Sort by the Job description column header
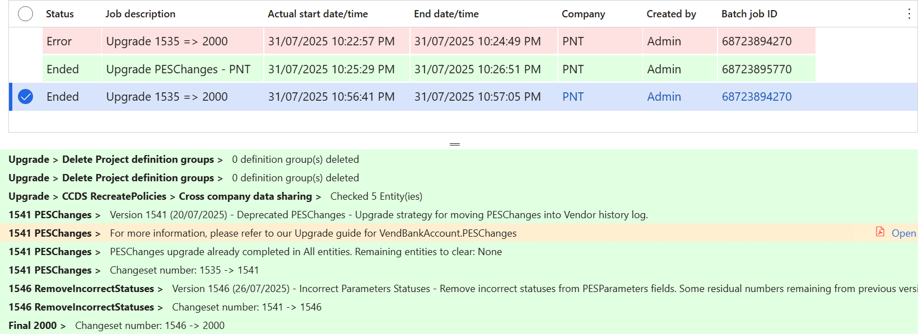 (x=141, y=14)
